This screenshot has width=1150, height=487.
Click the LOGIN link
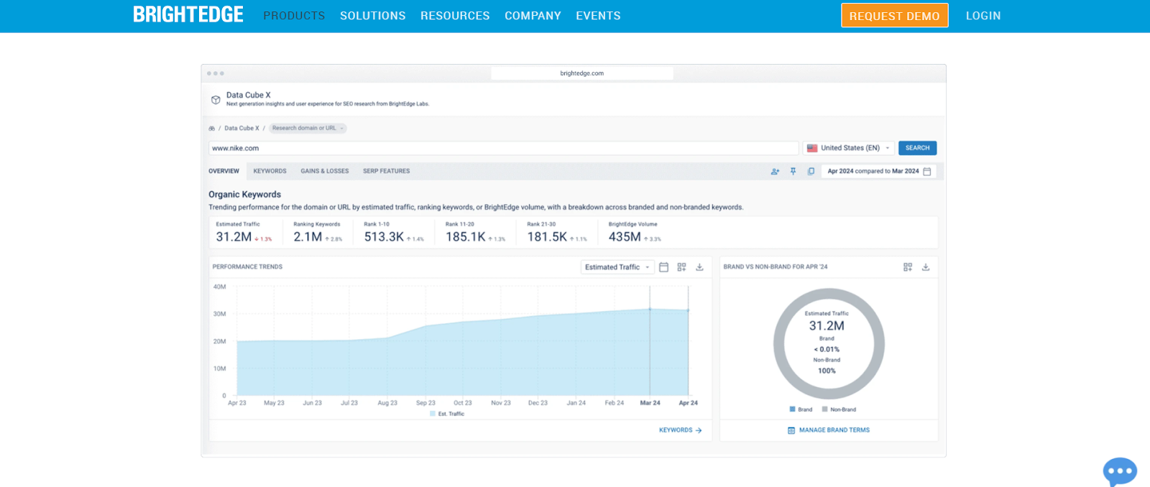point(983,16)
